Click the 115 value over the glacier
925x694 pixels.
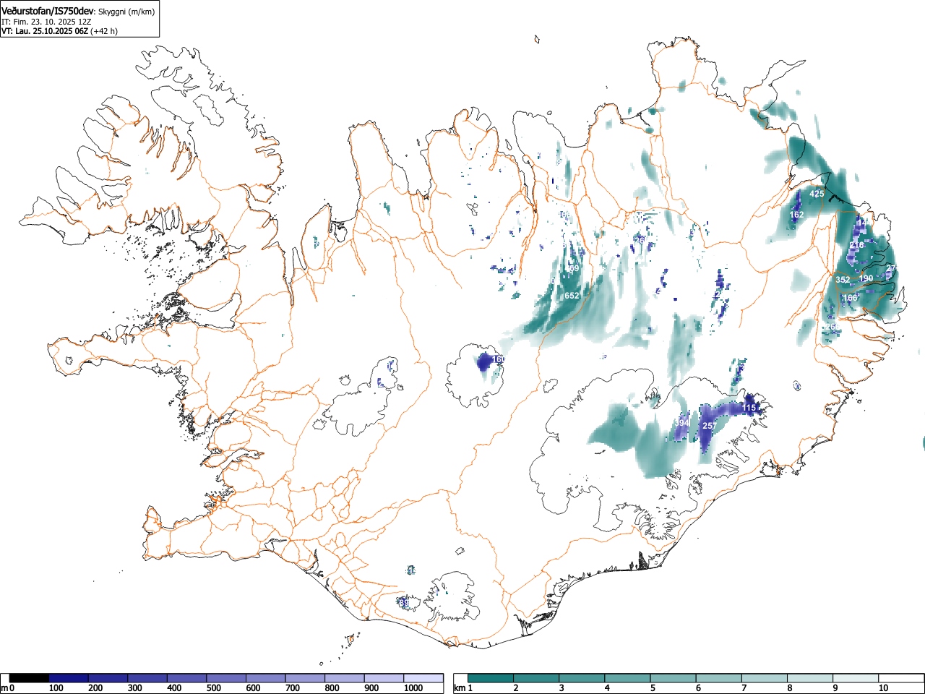tap(749, 408)
